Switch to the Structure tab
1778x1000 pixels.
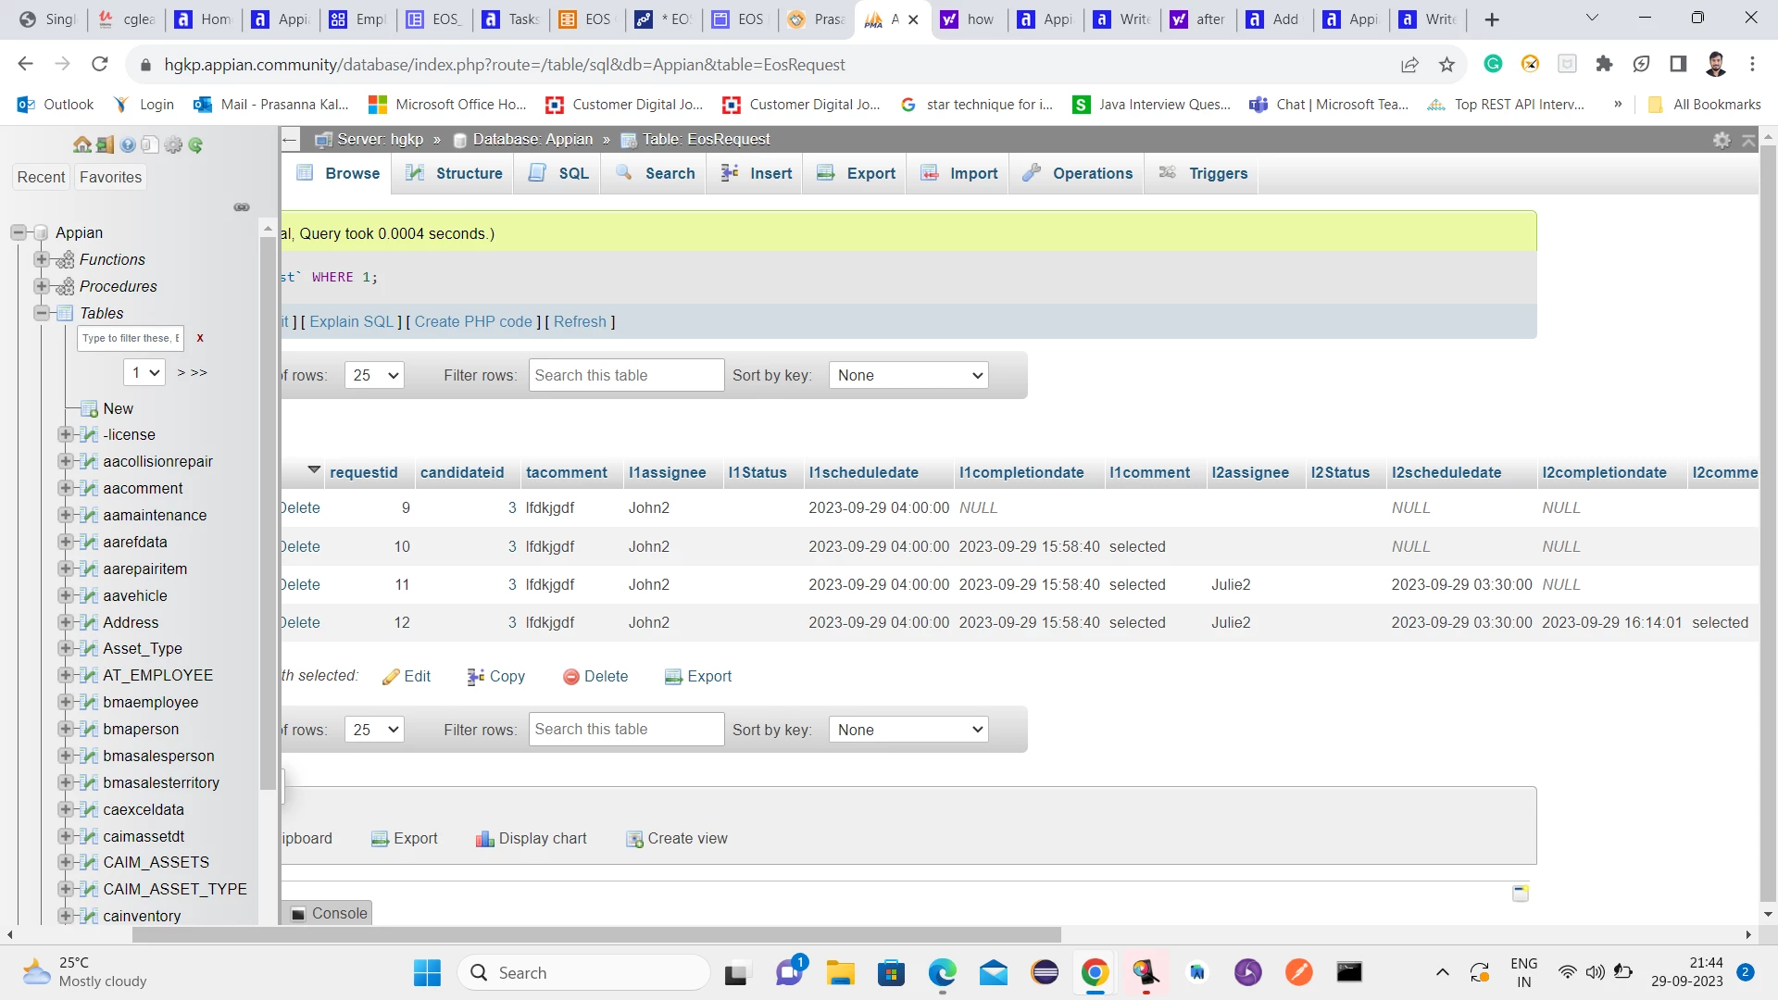(x=453, y=174)
